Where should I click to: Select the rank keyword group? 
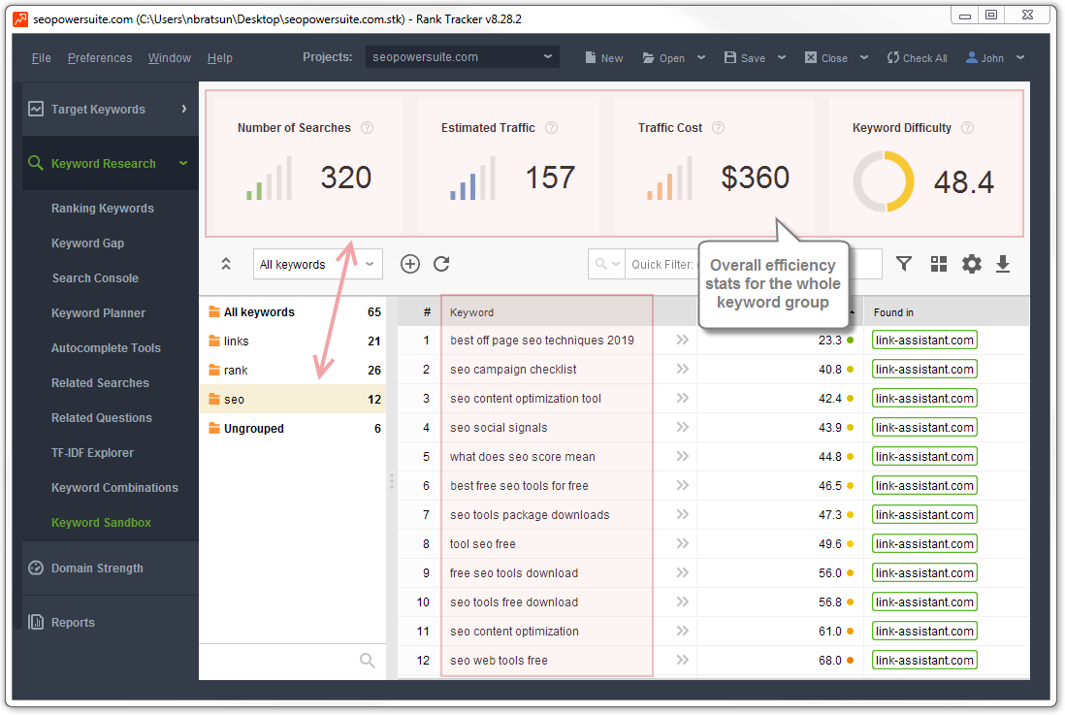(294, 371)
